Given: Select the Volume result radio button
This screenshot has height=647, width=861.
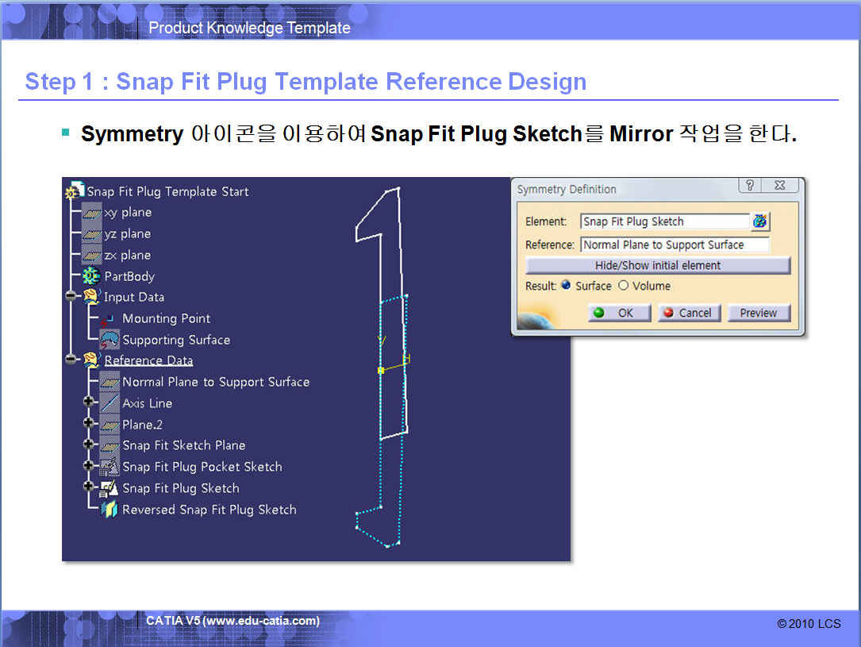Looking at the screenshot, I should click(x=623, y=286).
